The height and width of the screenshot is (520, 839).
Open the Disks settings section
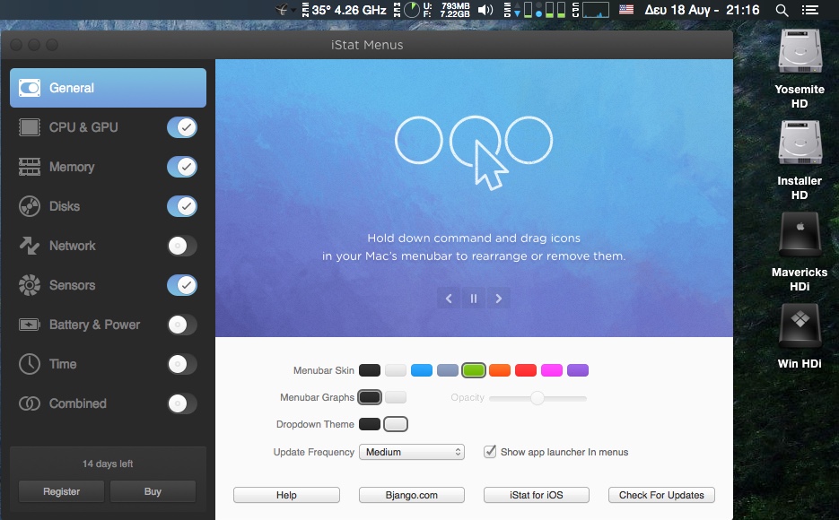click(65, 206)
